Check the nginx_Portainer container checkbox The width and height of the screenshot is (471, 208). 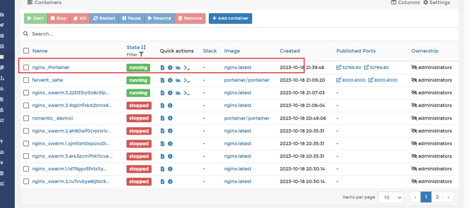pos(26,67)
